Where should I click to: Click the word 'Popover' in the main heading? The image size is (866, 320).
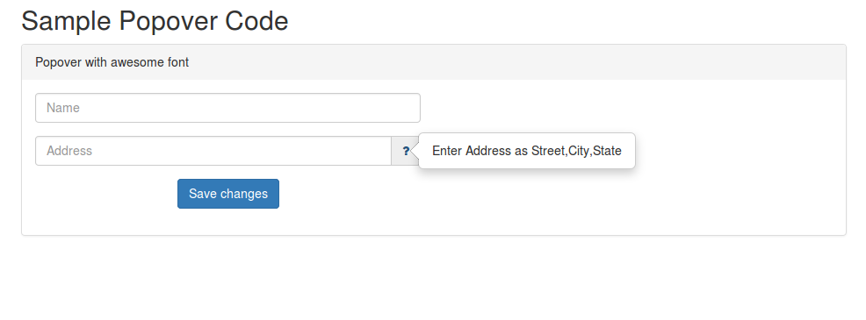(169, 21)
